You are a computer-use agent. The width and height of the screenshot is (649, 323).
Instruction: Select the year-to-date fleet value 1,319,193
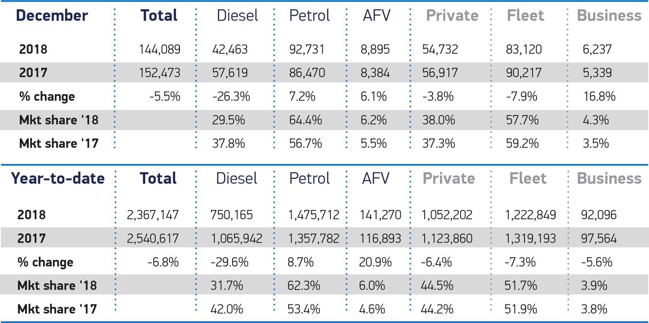coord(530,239)
